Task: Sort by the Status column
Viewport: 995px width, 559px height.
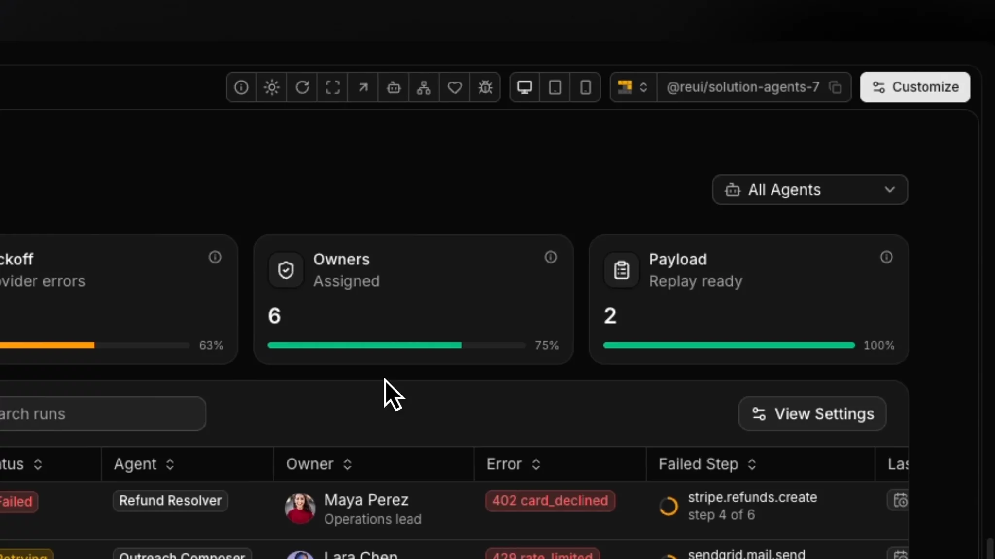Action: coord(21,464)
